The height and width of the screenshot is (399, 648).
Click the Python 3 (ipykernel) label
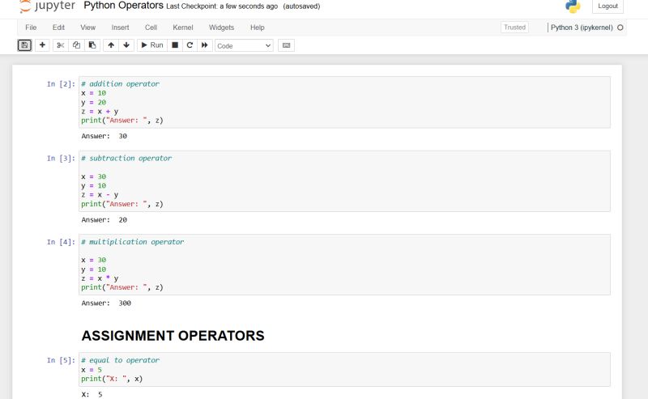[582, 28]
